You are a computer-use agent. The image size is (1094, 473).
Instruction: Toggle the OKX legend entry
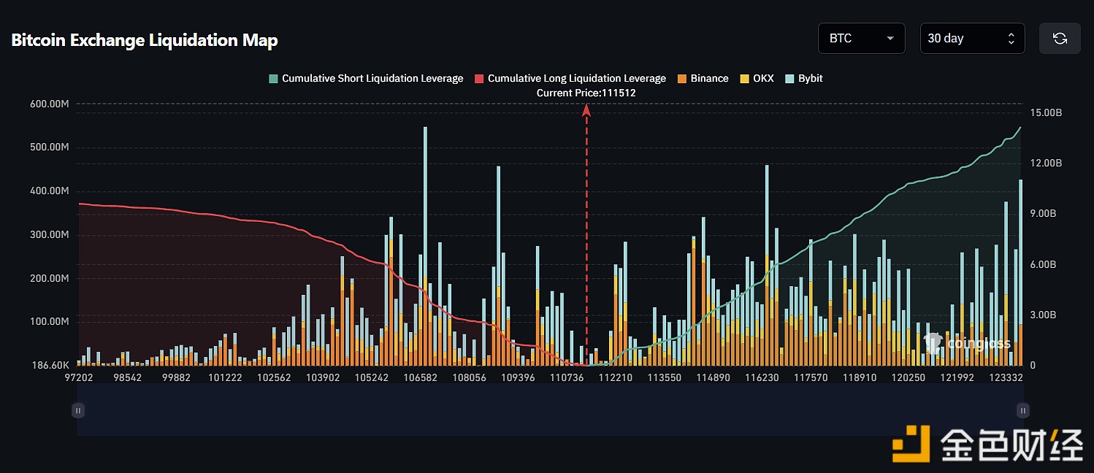pyautogui.click(x=757, y=78)
